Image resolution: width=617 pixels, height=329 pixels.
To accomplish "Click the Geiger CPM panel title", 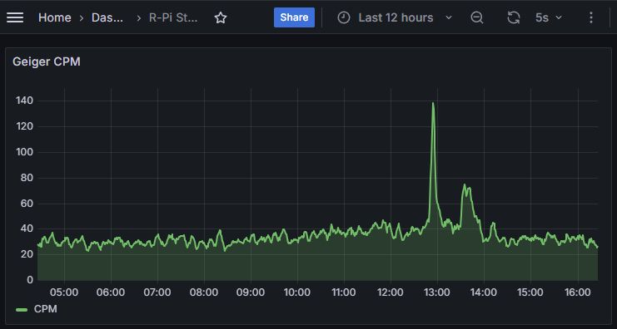I will 47,61.
